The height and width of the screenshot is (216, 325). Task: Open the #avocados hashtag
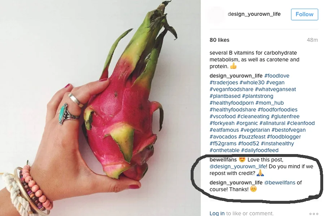click(223, 137)
